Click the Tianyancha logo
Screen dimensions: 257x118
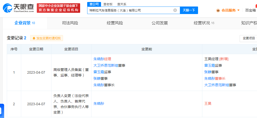point(18,8)
